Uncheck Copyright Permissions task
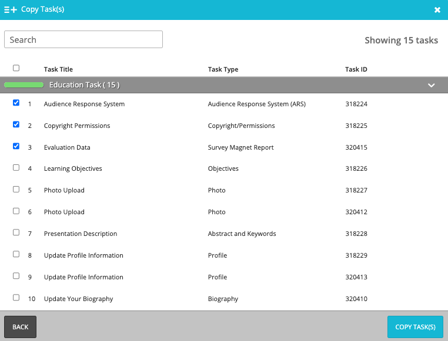This screenshot has width=448, height=341. pos(16,124)
